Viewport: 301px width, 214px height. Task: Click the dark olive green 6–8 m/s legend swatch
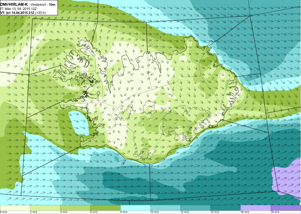click(x=105, y=208)
